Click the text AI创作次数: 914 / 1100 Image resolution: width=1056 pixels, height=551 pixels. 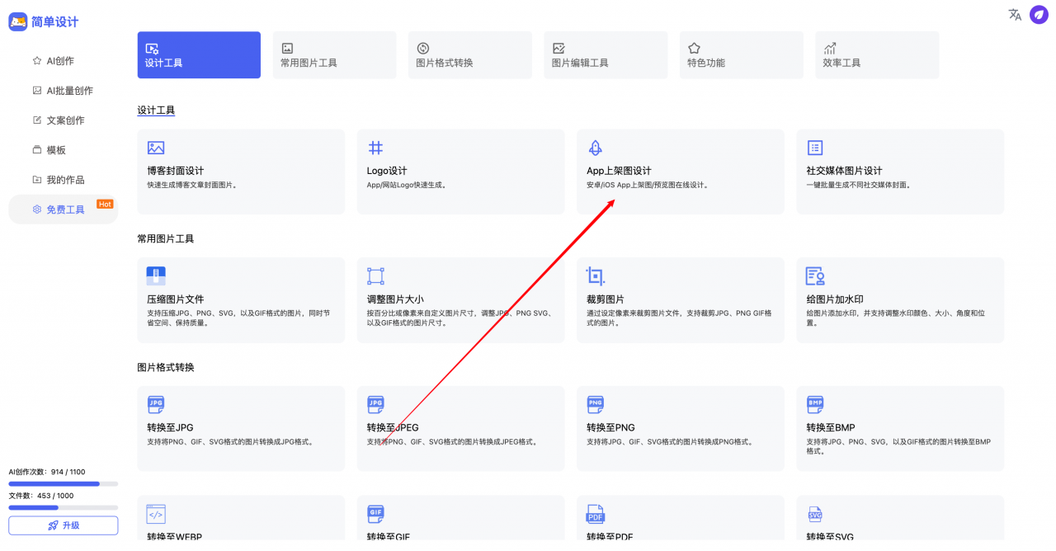47,473
